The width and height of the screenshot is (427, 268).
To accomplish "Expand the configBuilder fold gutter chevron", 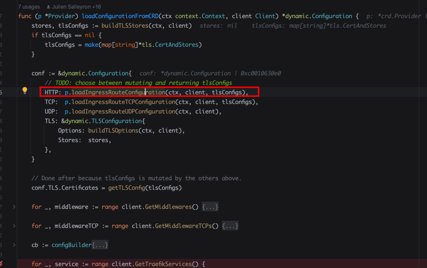I will tap(14, 245).
